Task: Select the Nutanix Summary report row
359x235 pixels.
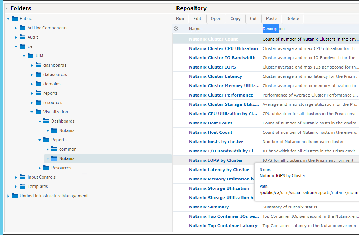Action: 209,207
